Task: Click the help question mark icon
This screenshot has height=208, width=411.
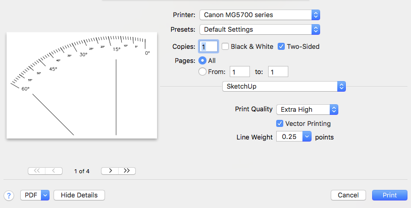Action: pyautogui.click(x=9, y=195)
